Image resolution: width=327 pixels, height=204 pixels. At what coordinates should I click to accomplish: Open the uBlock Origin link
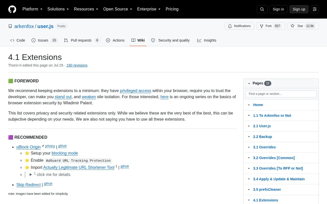pyautogui.click(x=28, y=147)
